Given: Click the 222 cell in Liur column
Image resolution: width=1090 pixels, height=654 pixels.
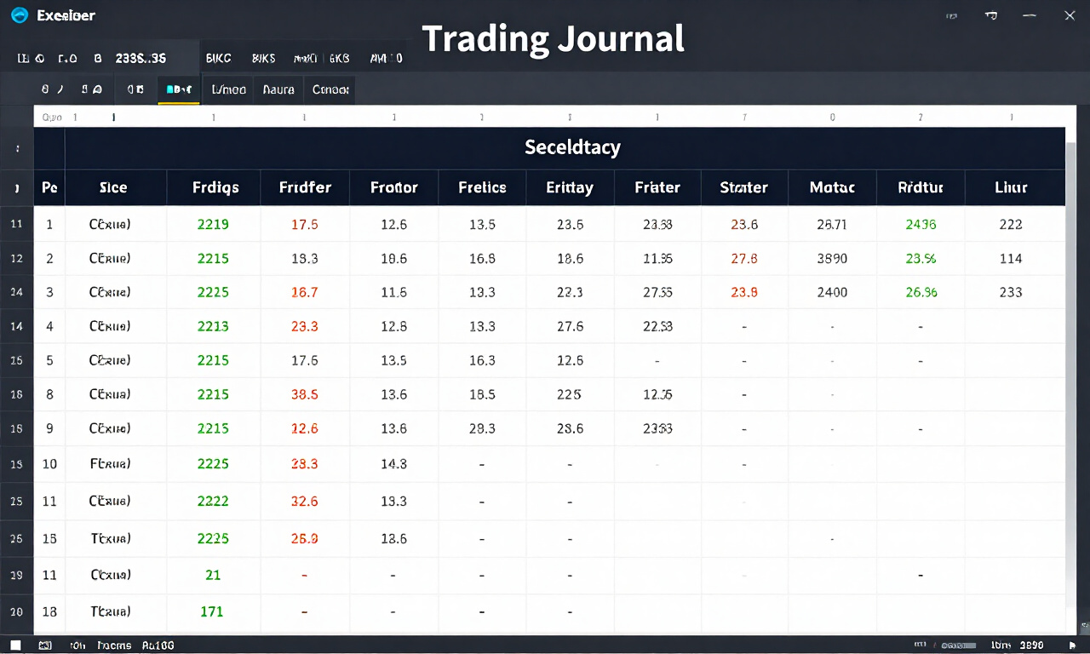Looking at the screenshot, I should pos(1011,225).
